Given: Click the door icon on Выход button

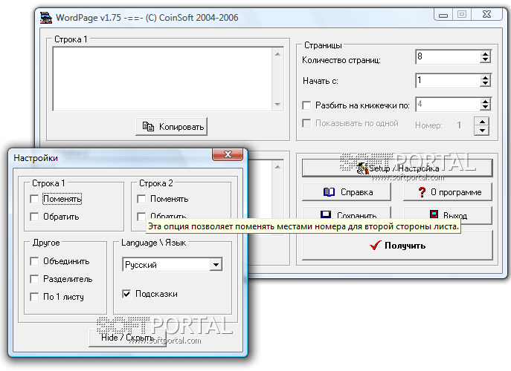Looking at the screenshot, I should 434,214.
